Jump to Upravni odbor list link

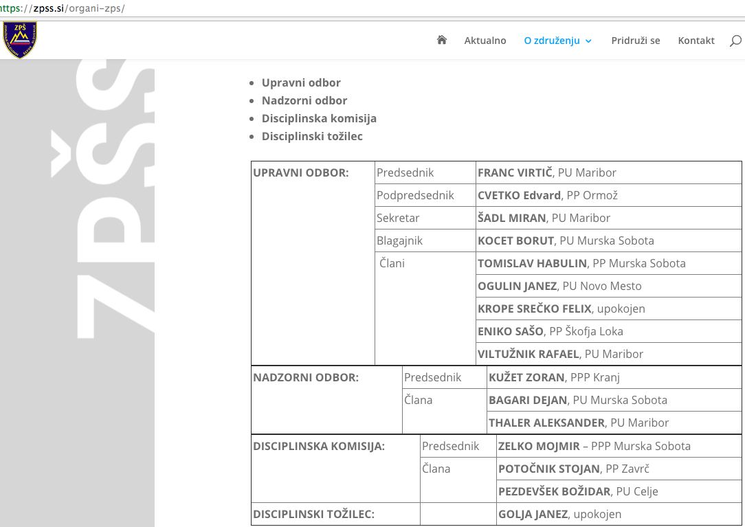pos(301,82)
